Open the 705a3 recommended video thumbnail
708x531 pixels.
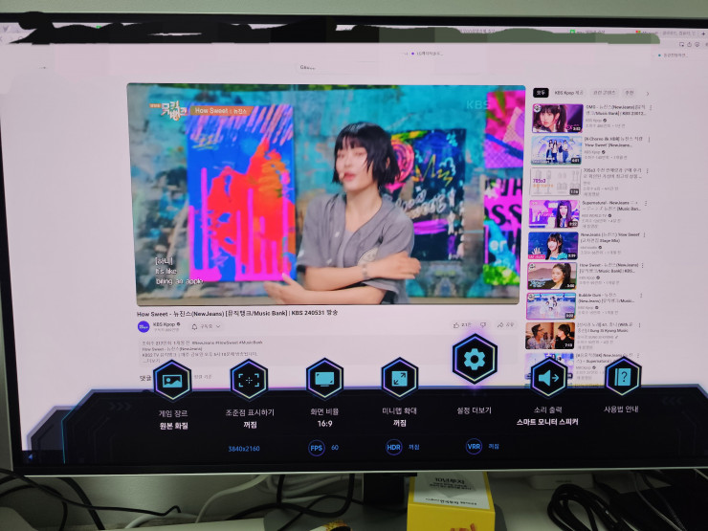(x=555, y=182)
